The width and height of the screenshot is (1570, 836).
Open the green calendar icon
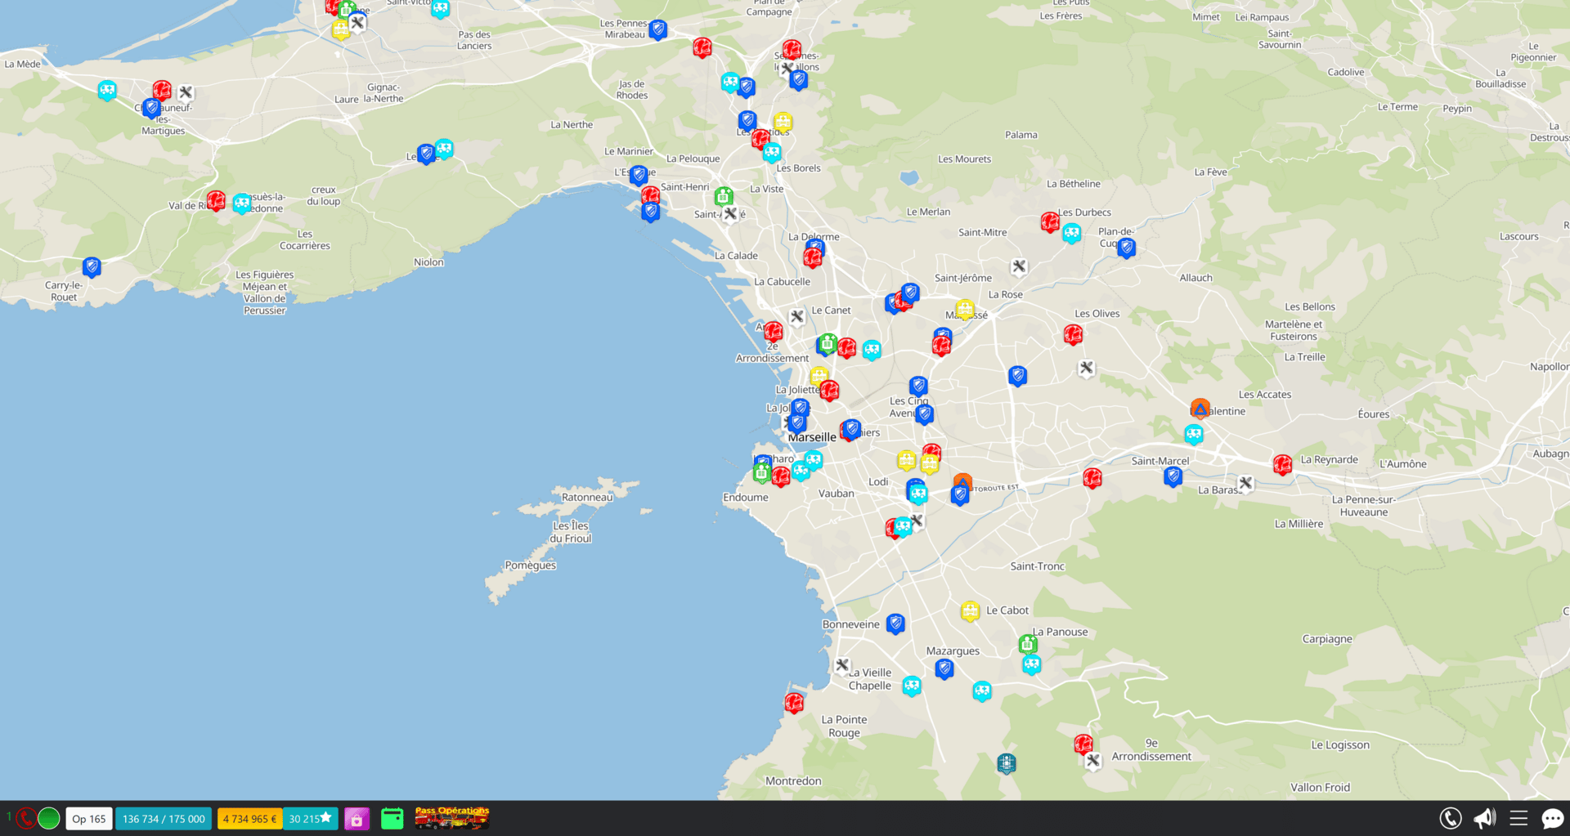pyautogui.click(x=392, y=819)
